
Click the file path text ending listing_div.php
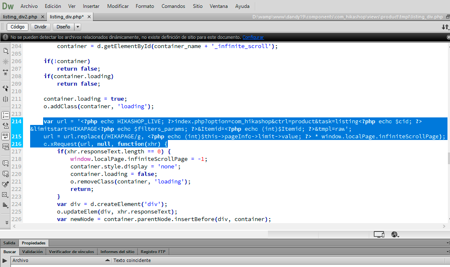coord(347,17)
